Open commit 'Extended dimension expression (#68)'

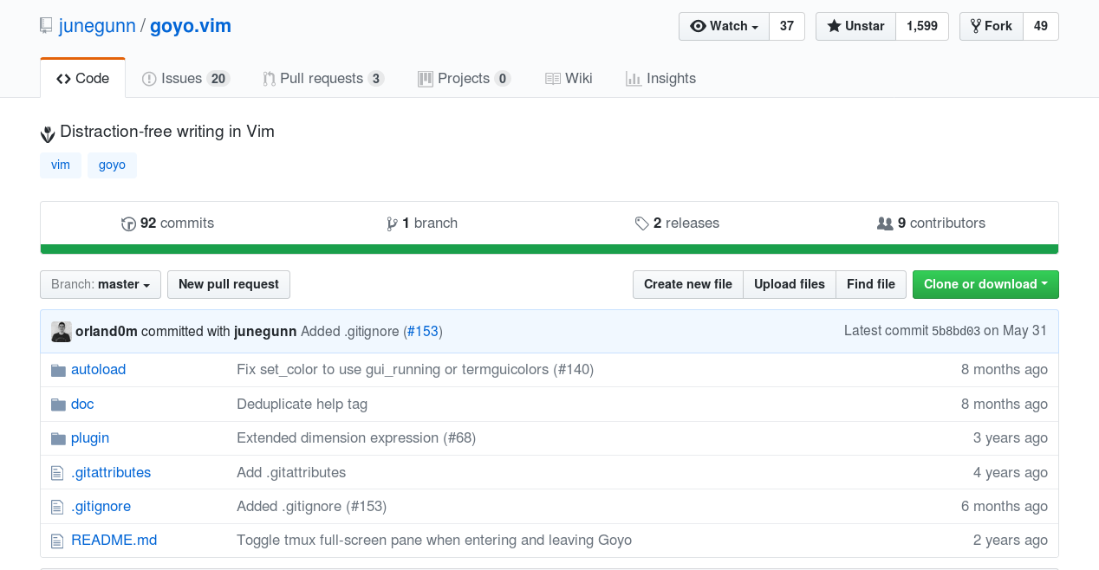356,438
